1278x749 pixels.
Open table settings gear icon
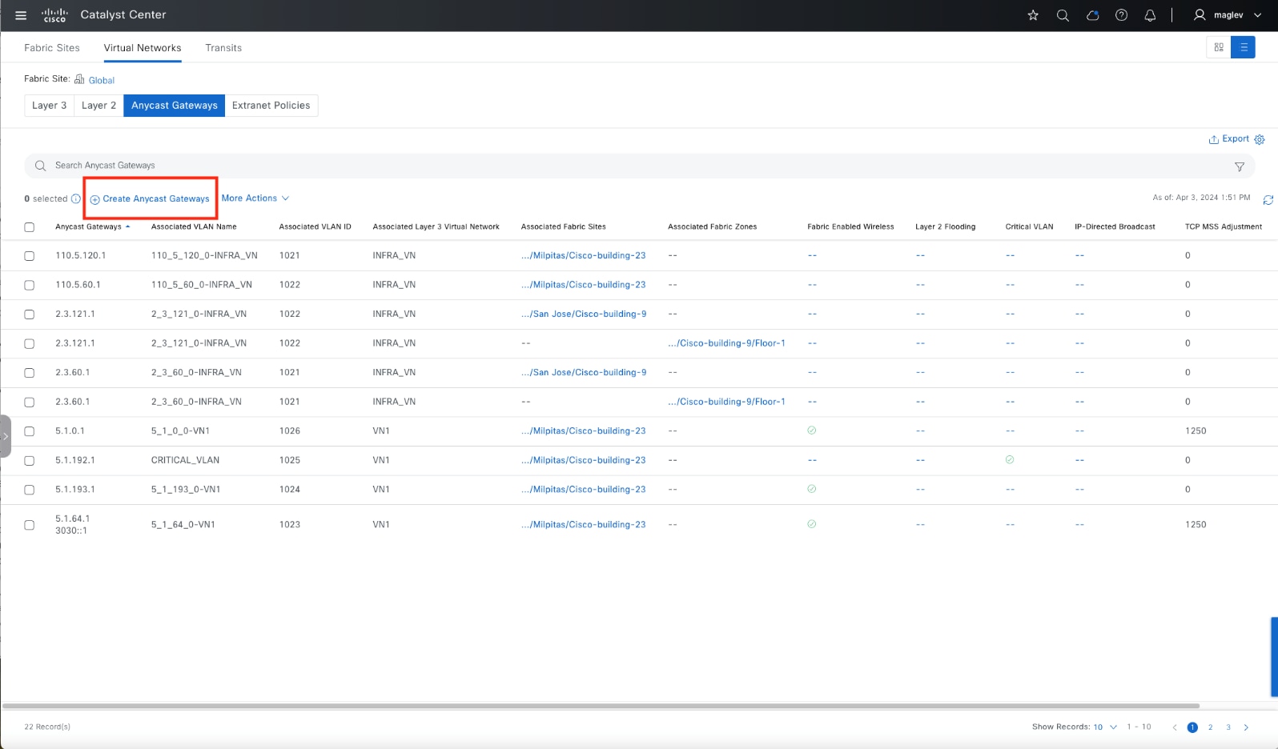click(1260, 139)
